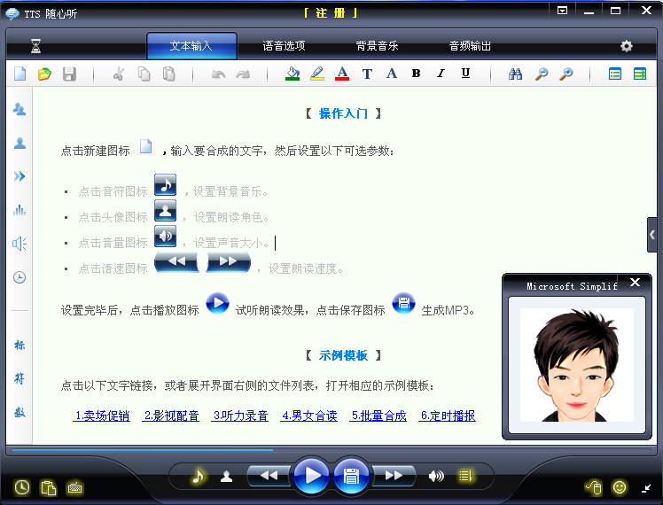Toggle bold formatting

[x=416, y=74]
